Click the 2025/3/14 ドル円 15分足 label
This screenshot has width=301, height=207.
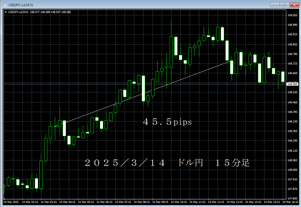pyautogui.click(x=168, y=163)
